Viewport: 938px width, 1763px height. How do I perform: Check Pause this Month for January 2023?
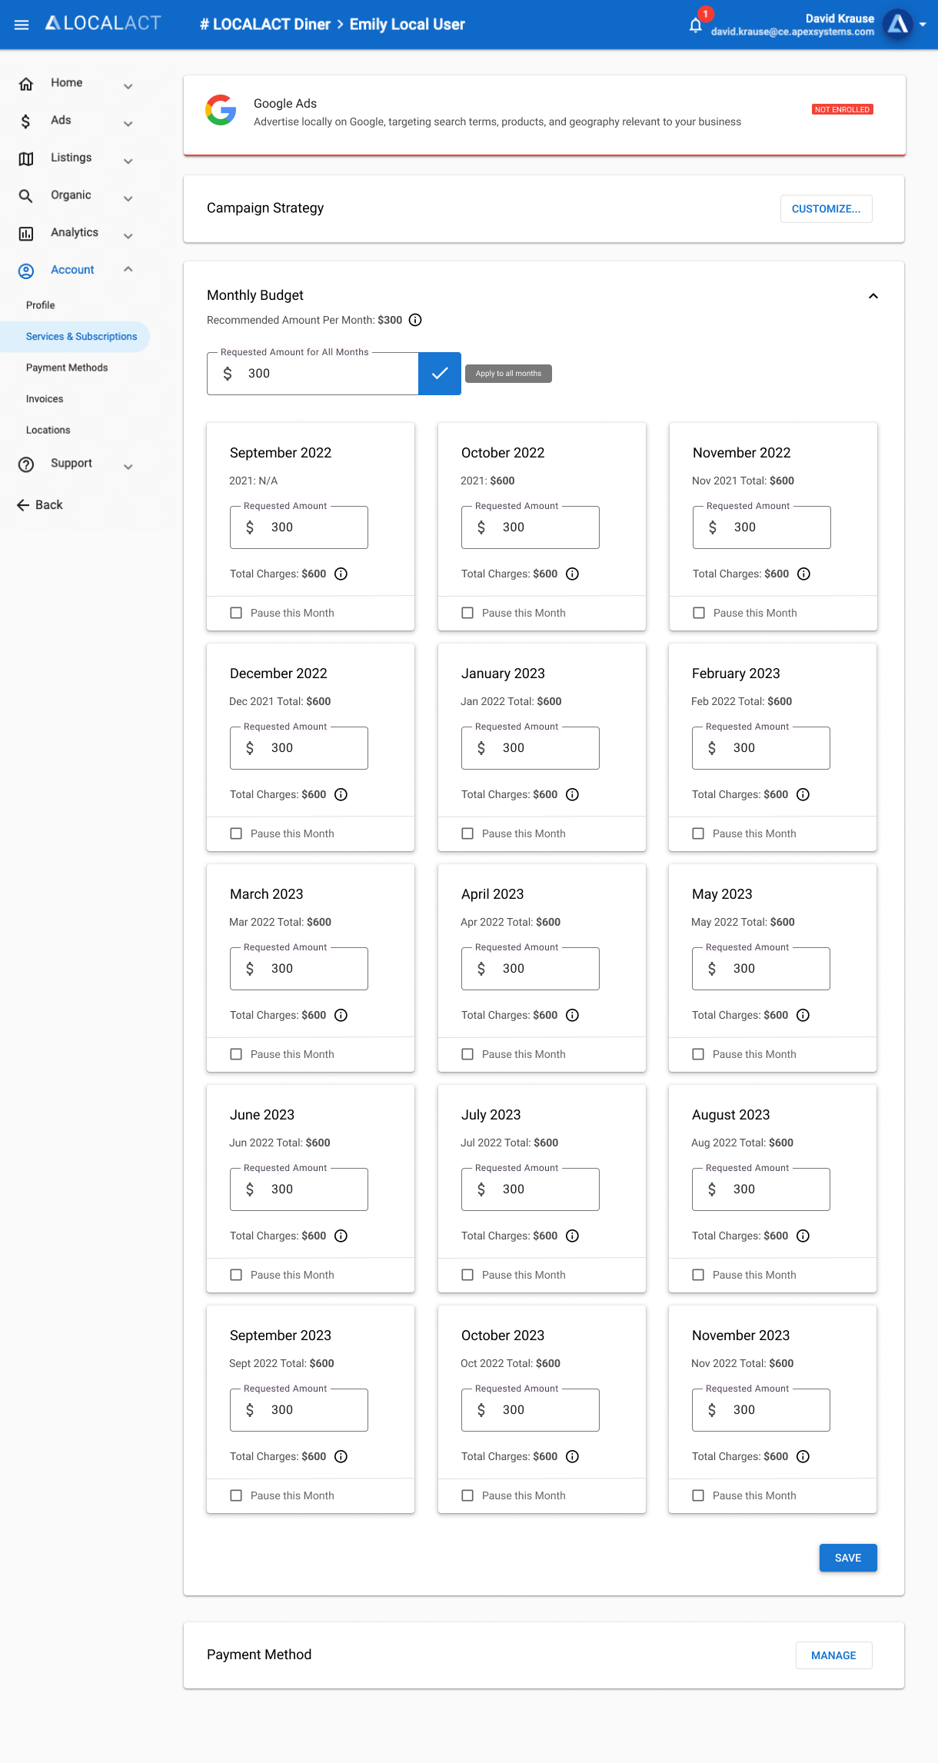(x=467, y=833)
